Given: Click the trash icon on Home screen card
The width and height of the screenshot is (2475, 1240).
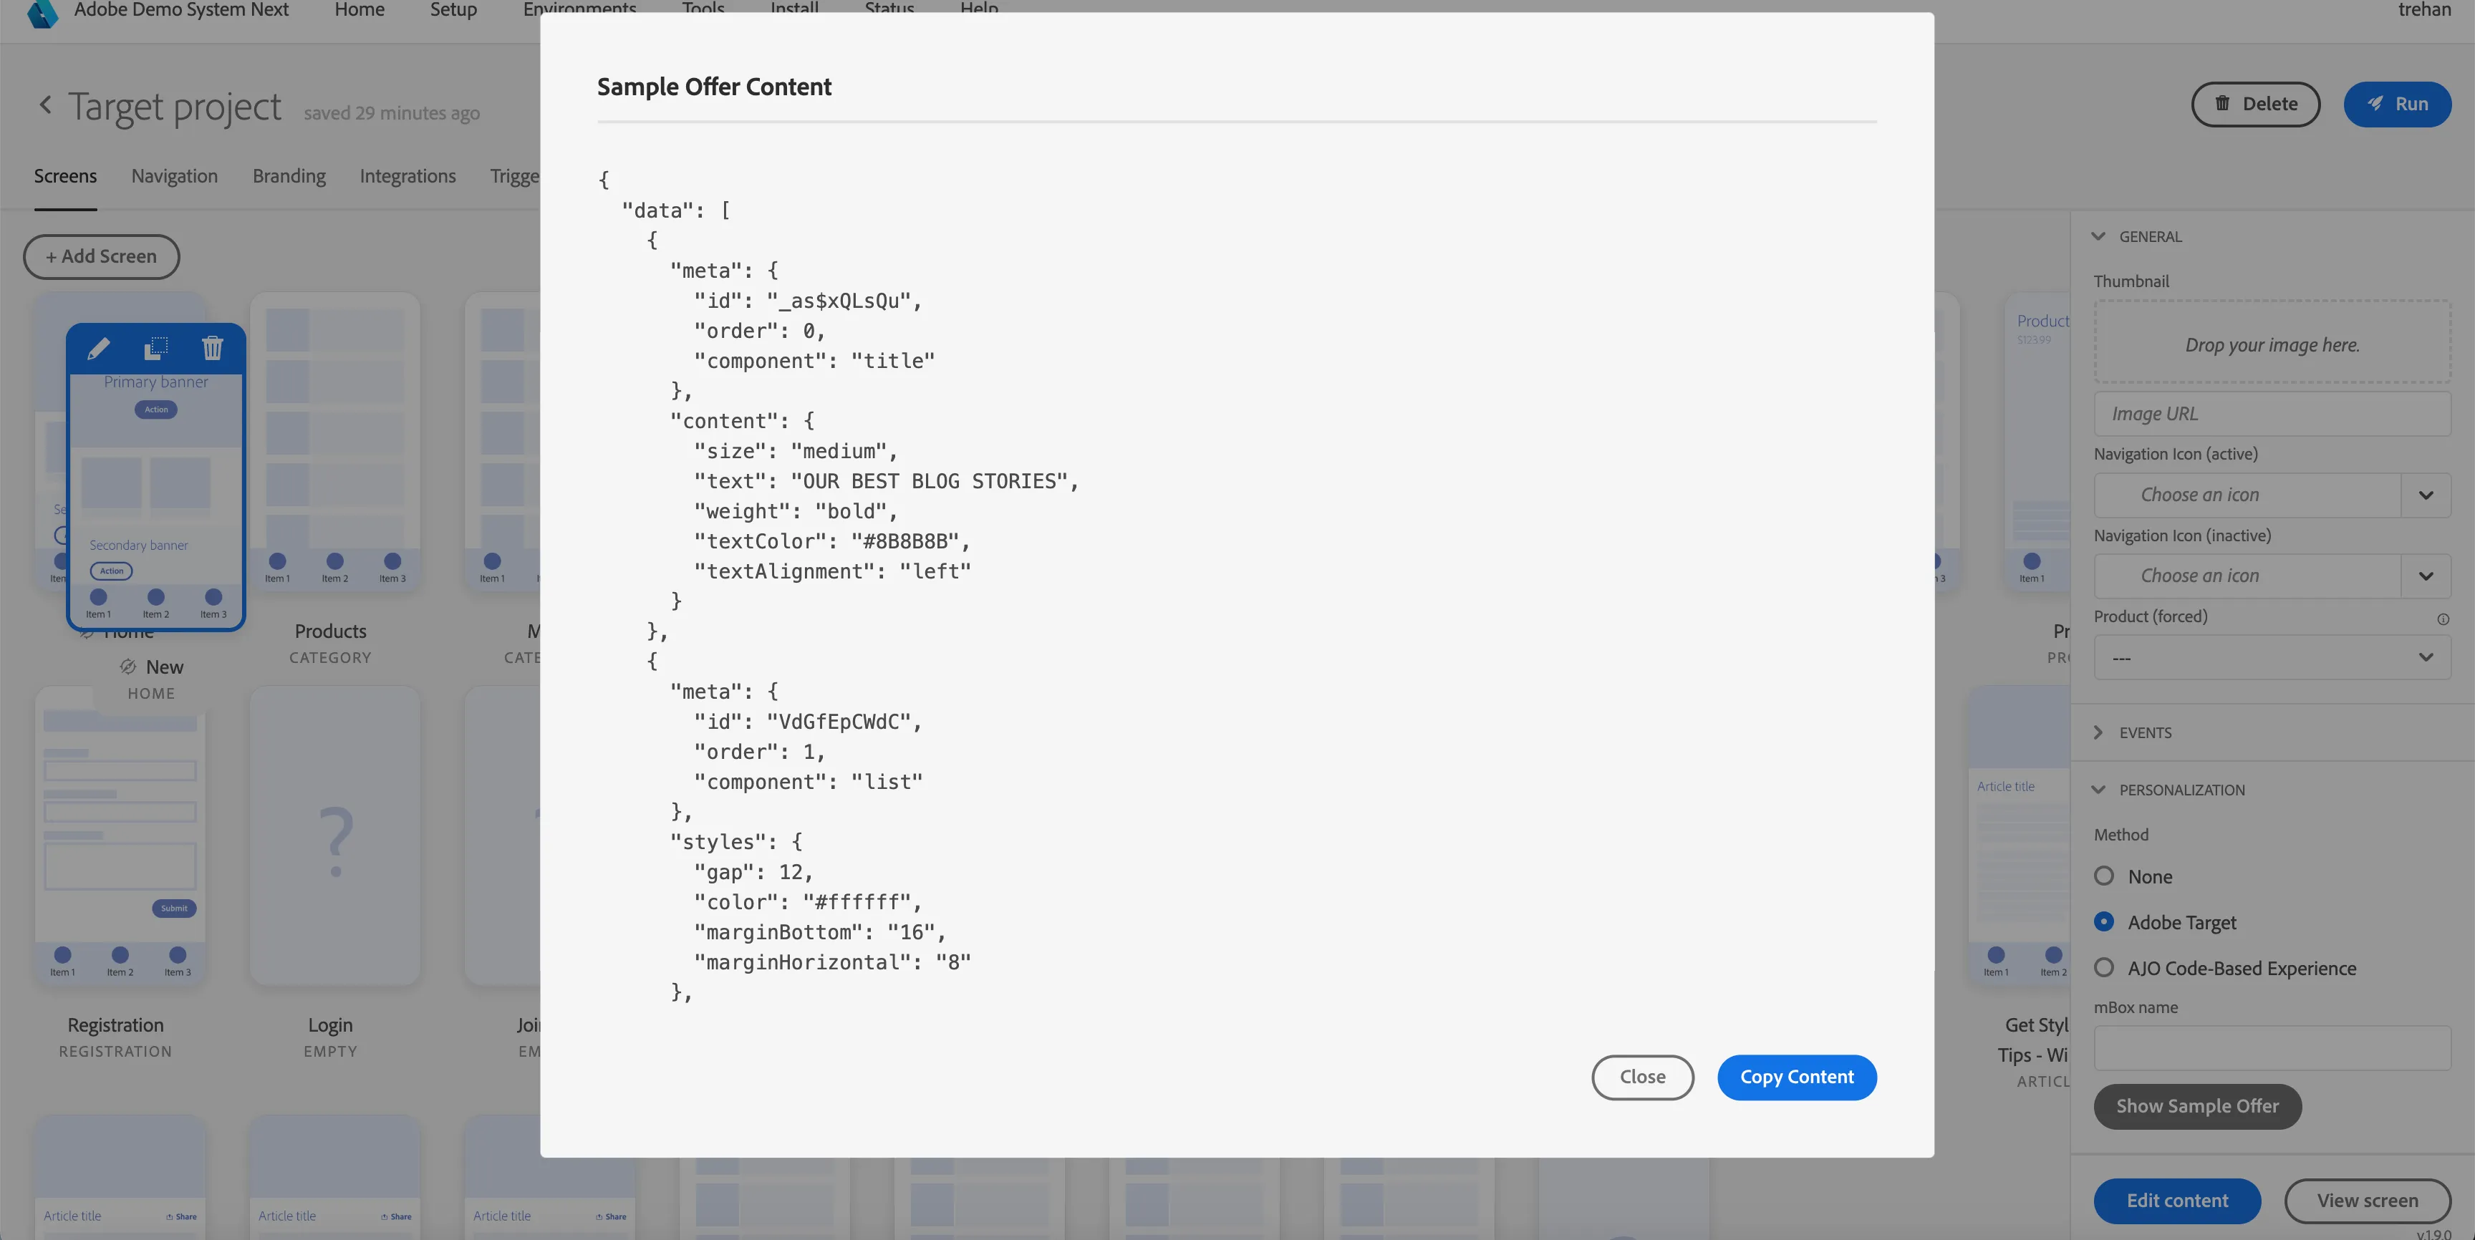Looking at the screenshot, I should pos(212,348).
